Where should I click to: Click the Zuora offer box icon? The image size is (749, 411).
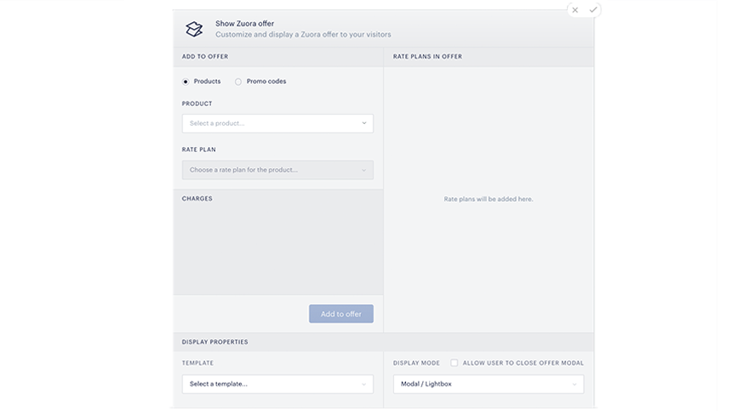(x=194, y=29)
